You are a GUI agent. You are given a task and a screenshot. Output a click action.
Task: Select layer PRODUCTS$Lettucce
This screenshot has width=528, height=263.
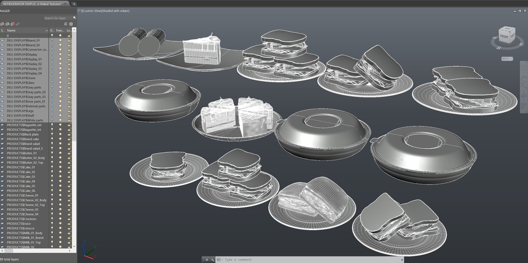(21, 228)
